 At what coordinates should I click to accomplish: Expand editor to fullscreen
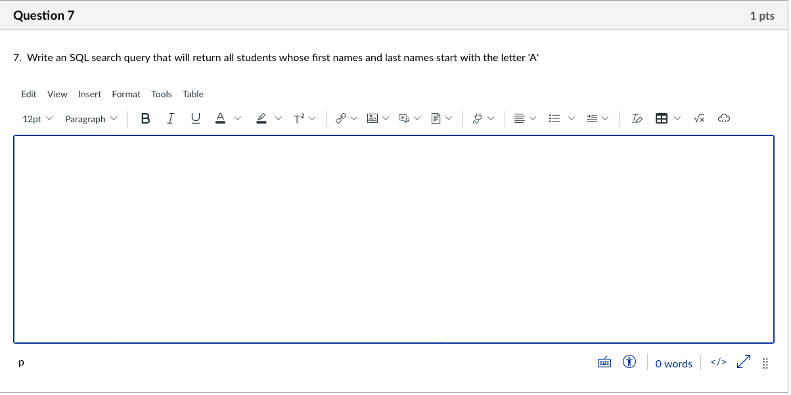[x=743, y=362]
